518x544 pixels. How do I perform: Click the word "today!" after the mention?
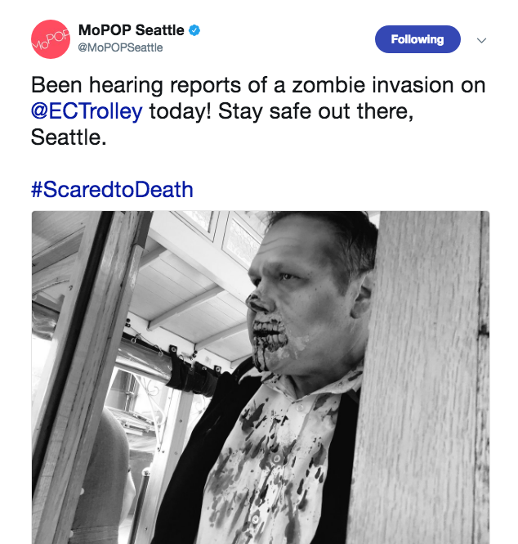coord(180,112)
